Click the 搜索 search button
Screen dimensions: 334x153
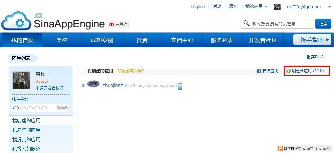point(323,24)
